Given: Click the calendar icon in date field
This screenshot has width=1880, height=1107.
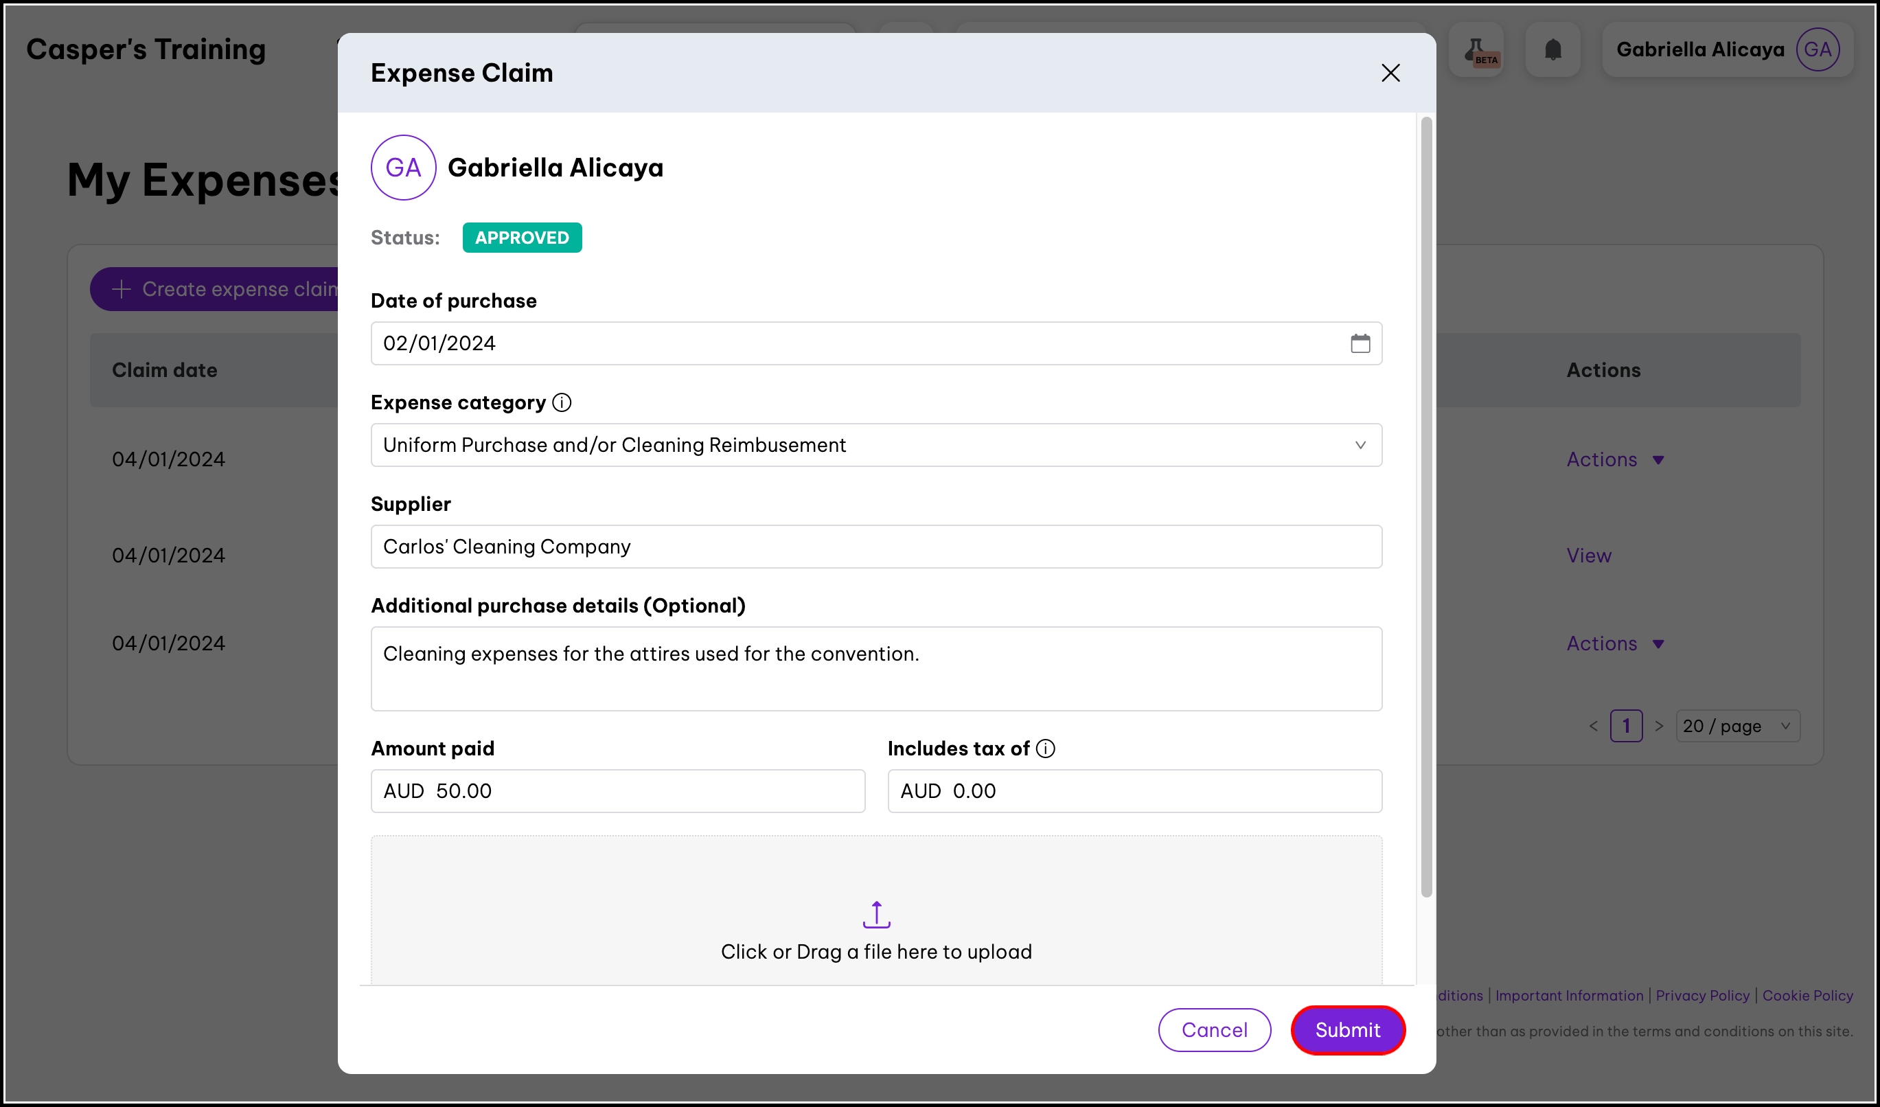Looking at the screenshot, I should (1360, 343).
